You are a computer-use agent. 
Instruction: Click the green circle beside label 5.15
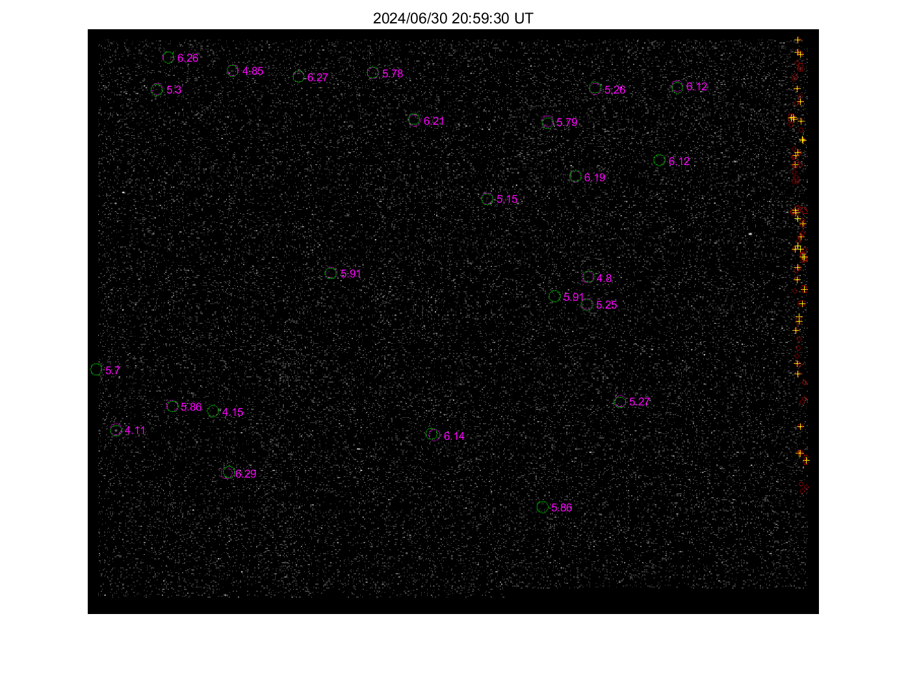pos(487,199)
